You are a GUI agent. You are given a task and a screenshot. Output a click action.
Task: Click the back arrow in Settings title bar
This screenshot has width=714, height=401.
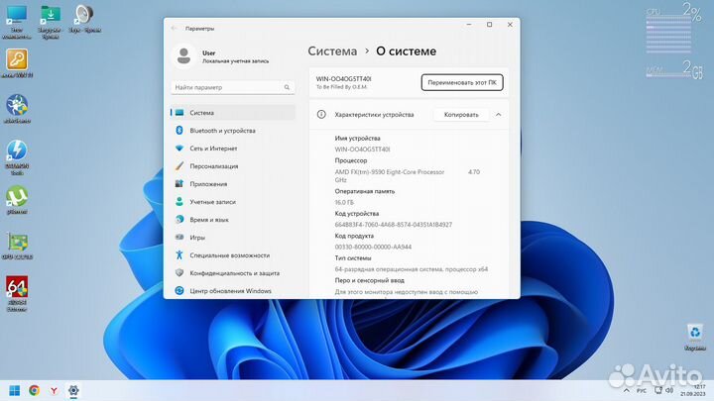pyautogui.click(x=175, y=29)
